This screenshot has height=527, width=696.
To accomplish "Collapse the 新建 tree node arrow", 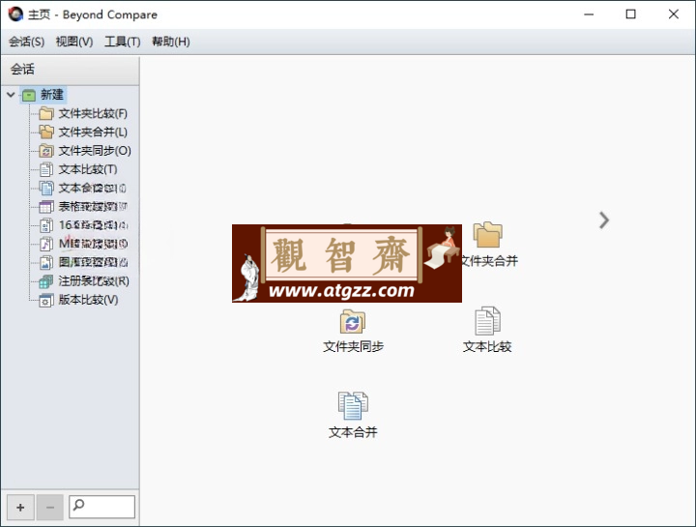I will click(11, 95).
